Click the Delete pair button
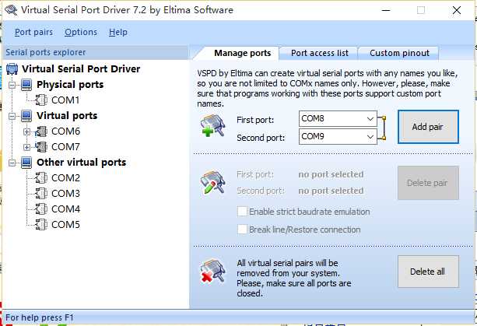The width and height of the screenshot is (477, 326). tap(428, 183)
